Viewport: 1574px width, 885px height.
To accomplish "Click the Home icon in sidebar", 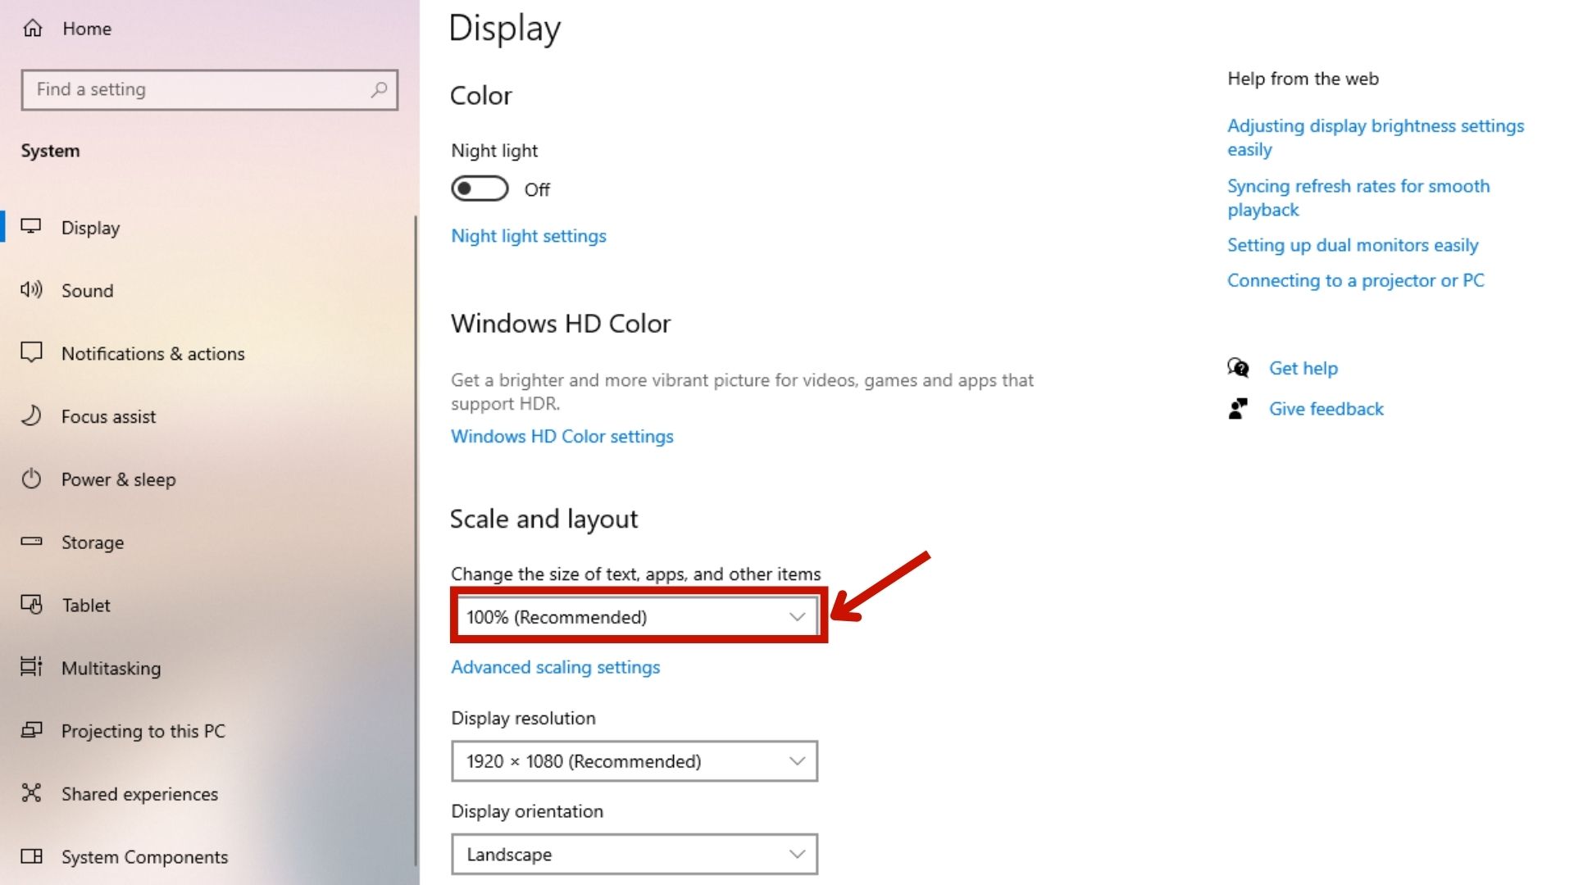I will 33,29.
